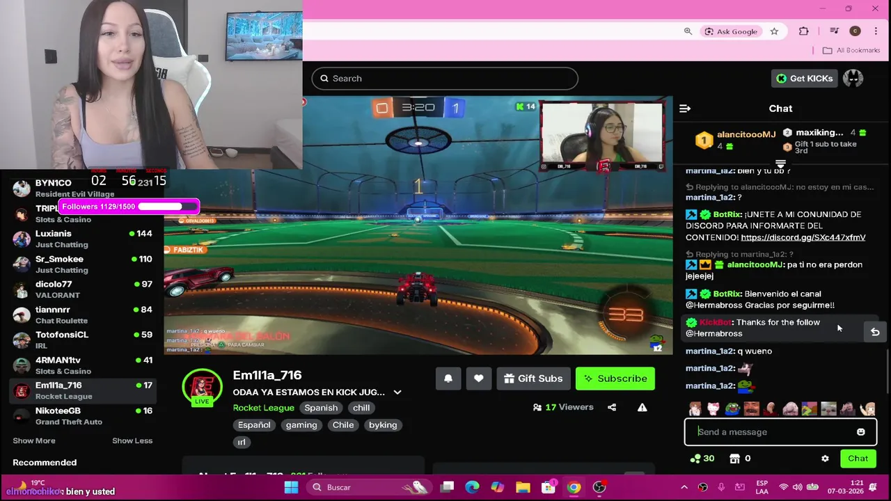
Task: Open Chrome three-dot menu
Action: pyautogui.click(x=876, y=31)
